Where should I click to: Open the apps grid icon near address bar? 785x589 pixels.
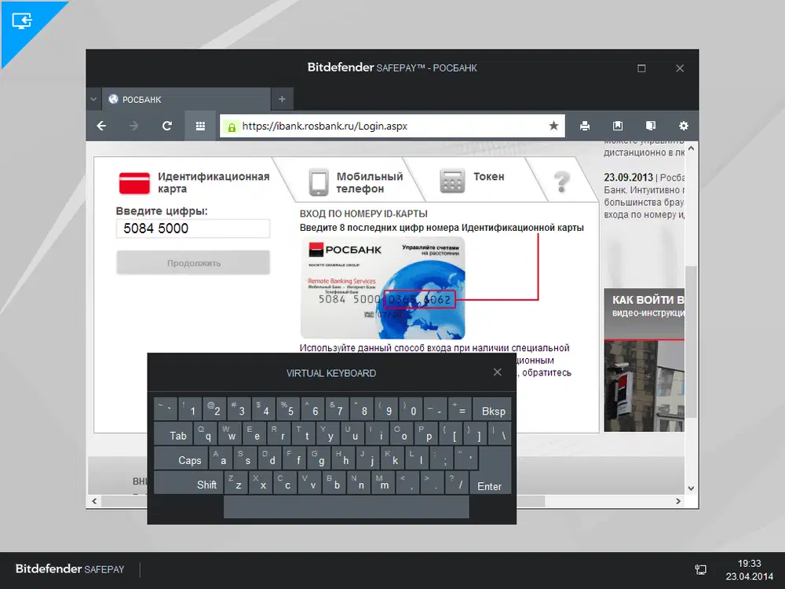(x=200, y=126)
